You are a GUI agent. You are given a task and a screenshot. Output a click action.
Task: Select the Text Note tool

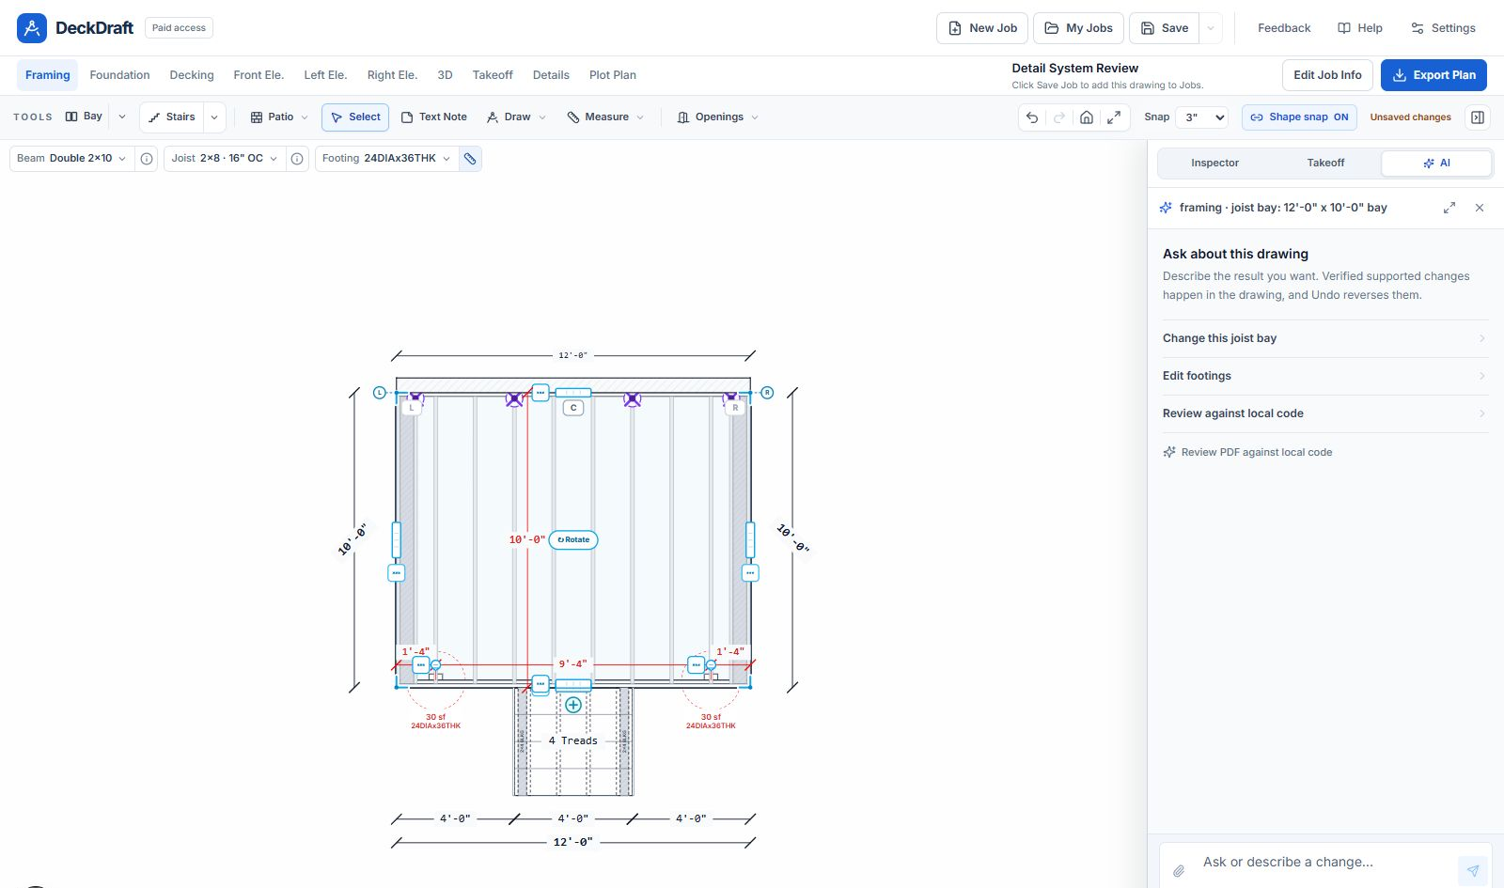click(x=434, y=117)
